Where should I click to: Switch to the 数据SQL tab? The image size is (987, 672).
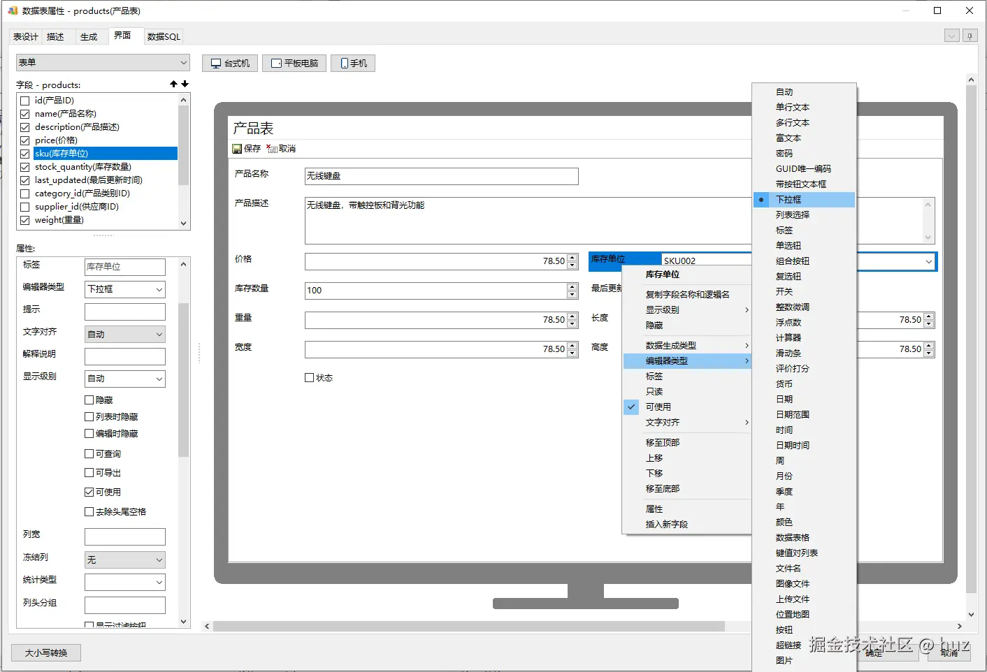164,36
